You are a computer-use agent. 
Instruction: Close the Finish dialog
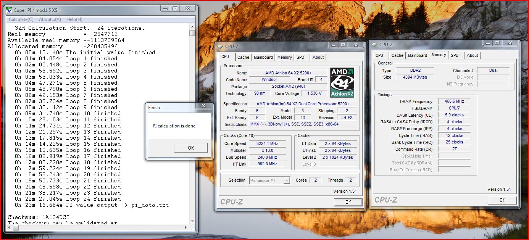[203, 106]
